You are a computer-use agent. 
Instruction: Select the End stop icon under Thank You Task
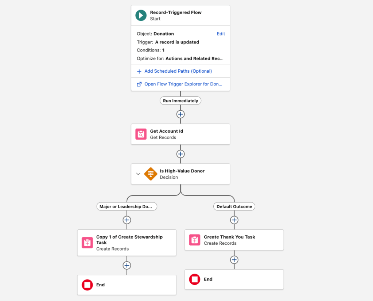pos(195,279)
